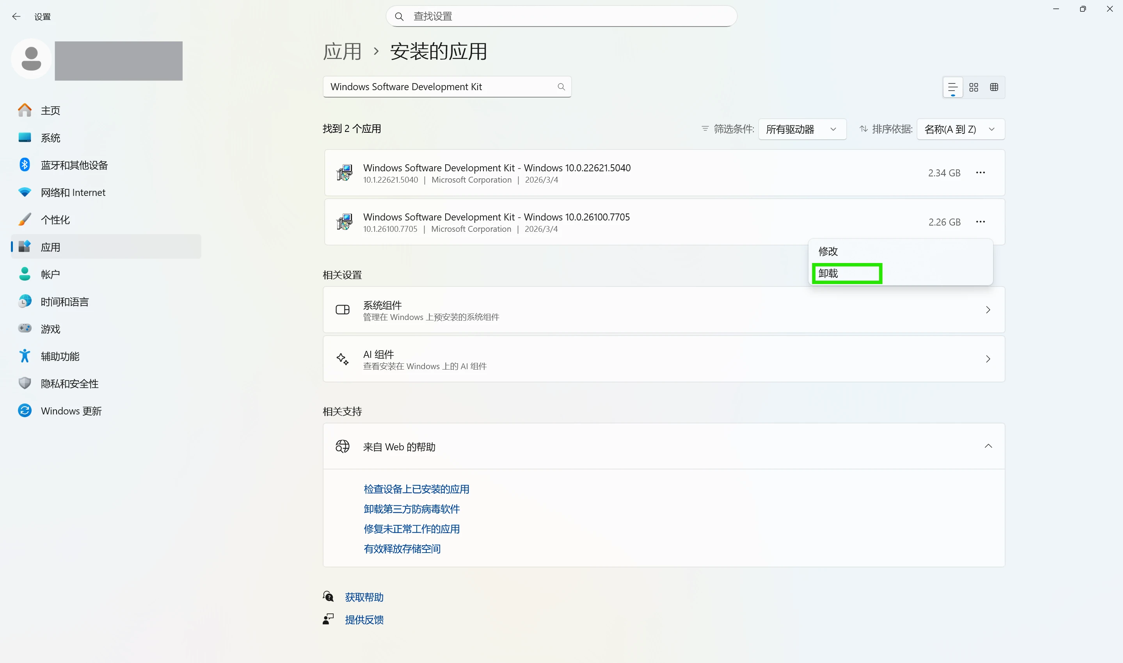Open 个性化 settings
The width and height of the screenshot is (1123, 663).
pyautogui.click(x=106, y=219)
